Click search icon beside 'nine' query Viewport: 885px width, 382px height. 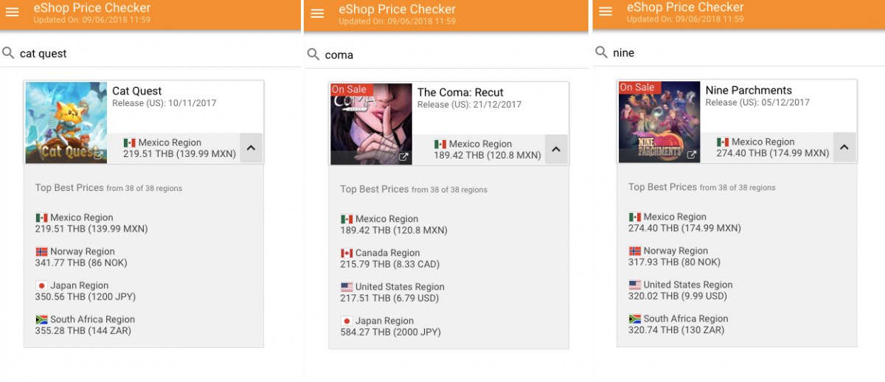[x=602, y=52]
